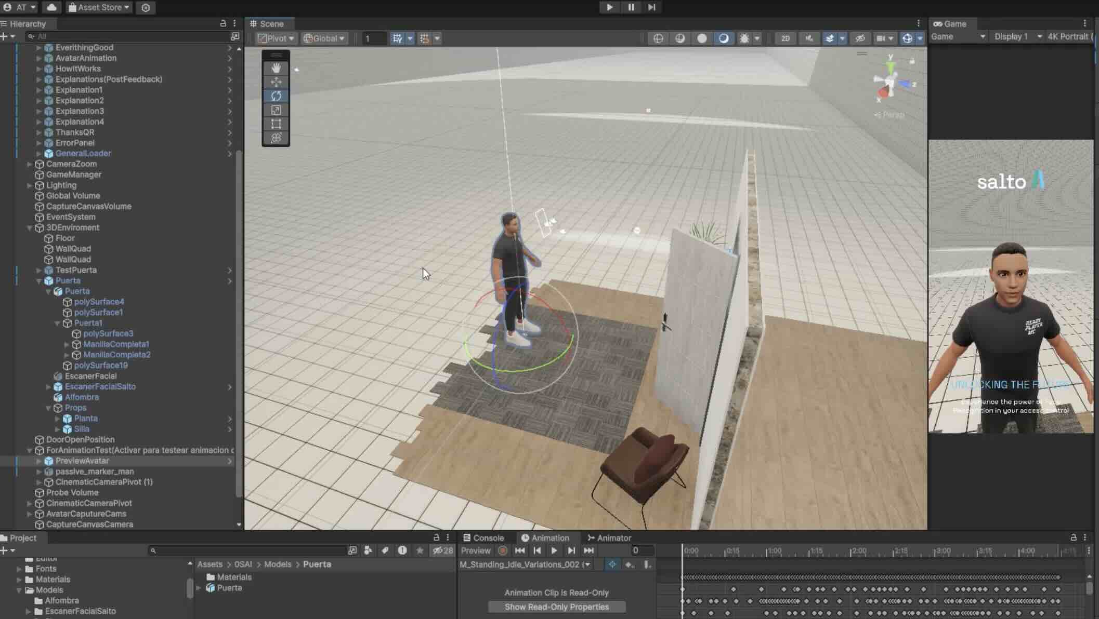Open hidden packages count toggle (28)
This screenshot has width=1099, height=619.
coord(443,550)
